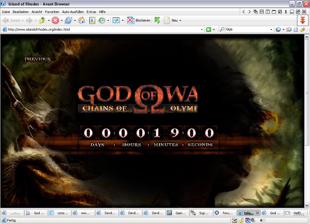Click the PREVIOUS link on the page
310x224 pixels.
point(37,59)
